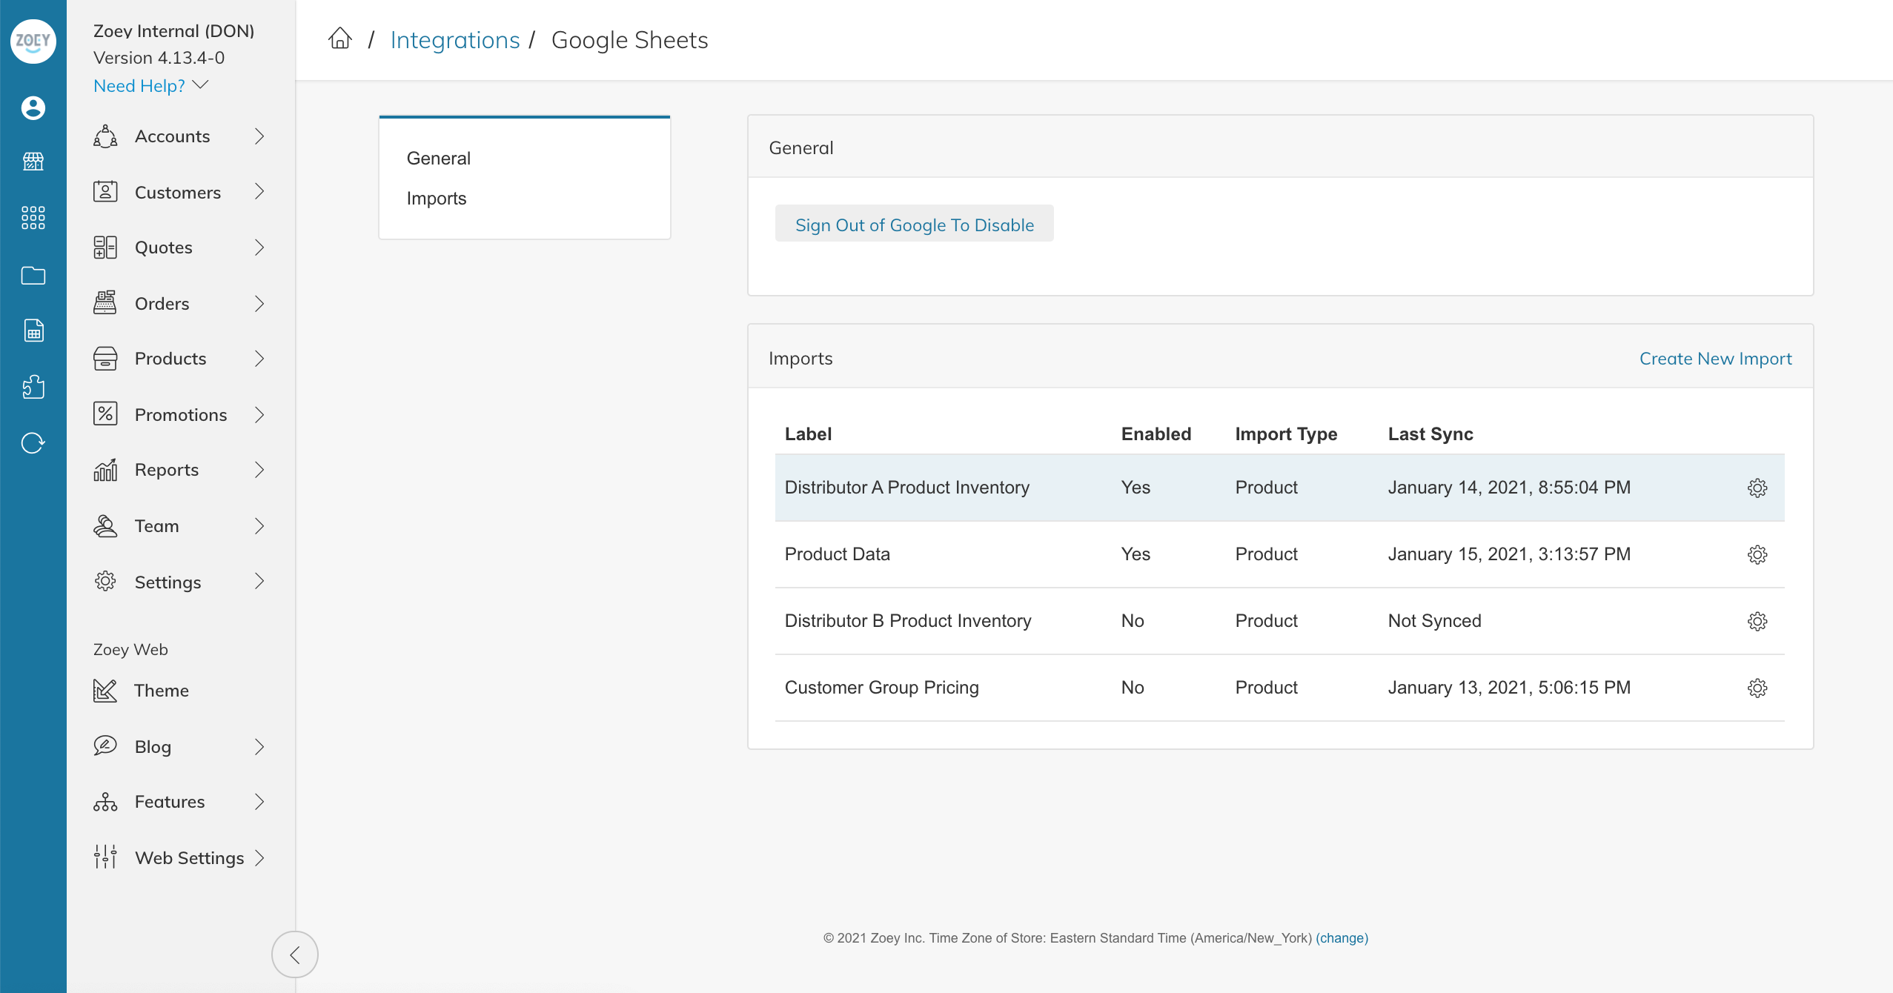Select the General section tab
1893x993 pixels.
click(x=439, y=159)
